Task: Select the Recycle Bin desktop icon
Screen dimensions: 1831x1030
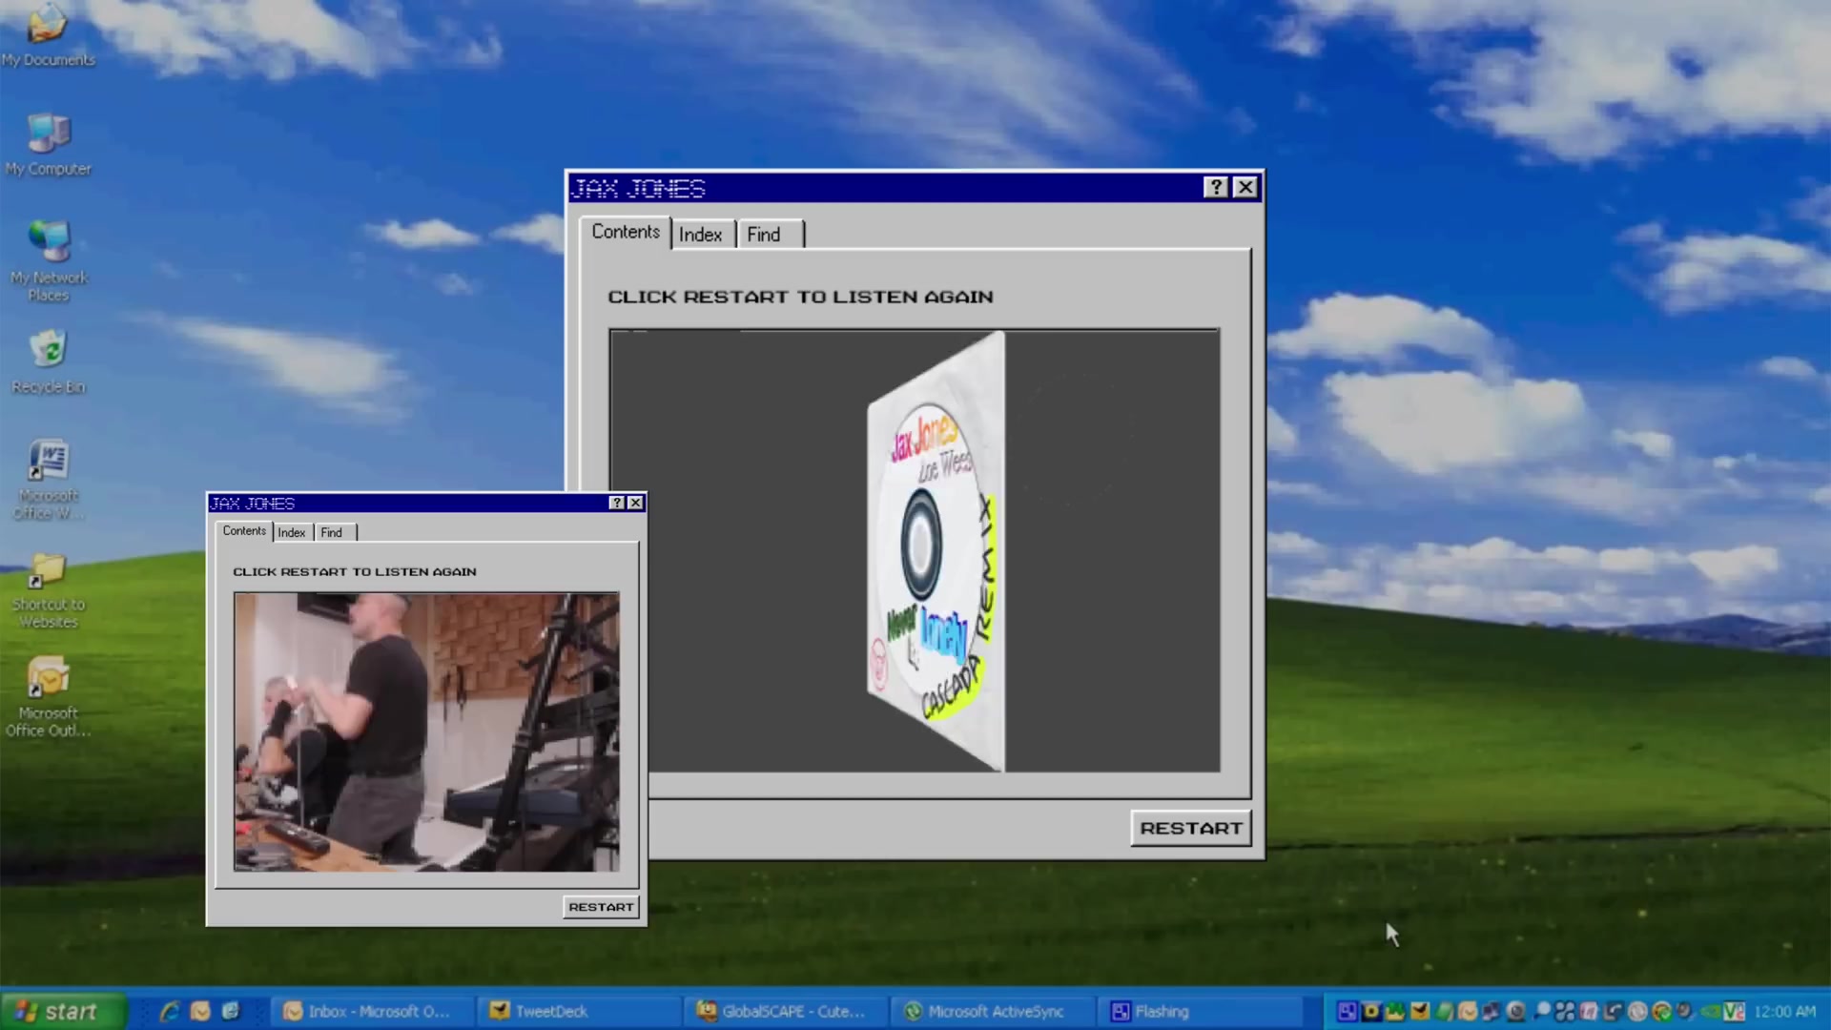Action: click(x=49, y=362)
